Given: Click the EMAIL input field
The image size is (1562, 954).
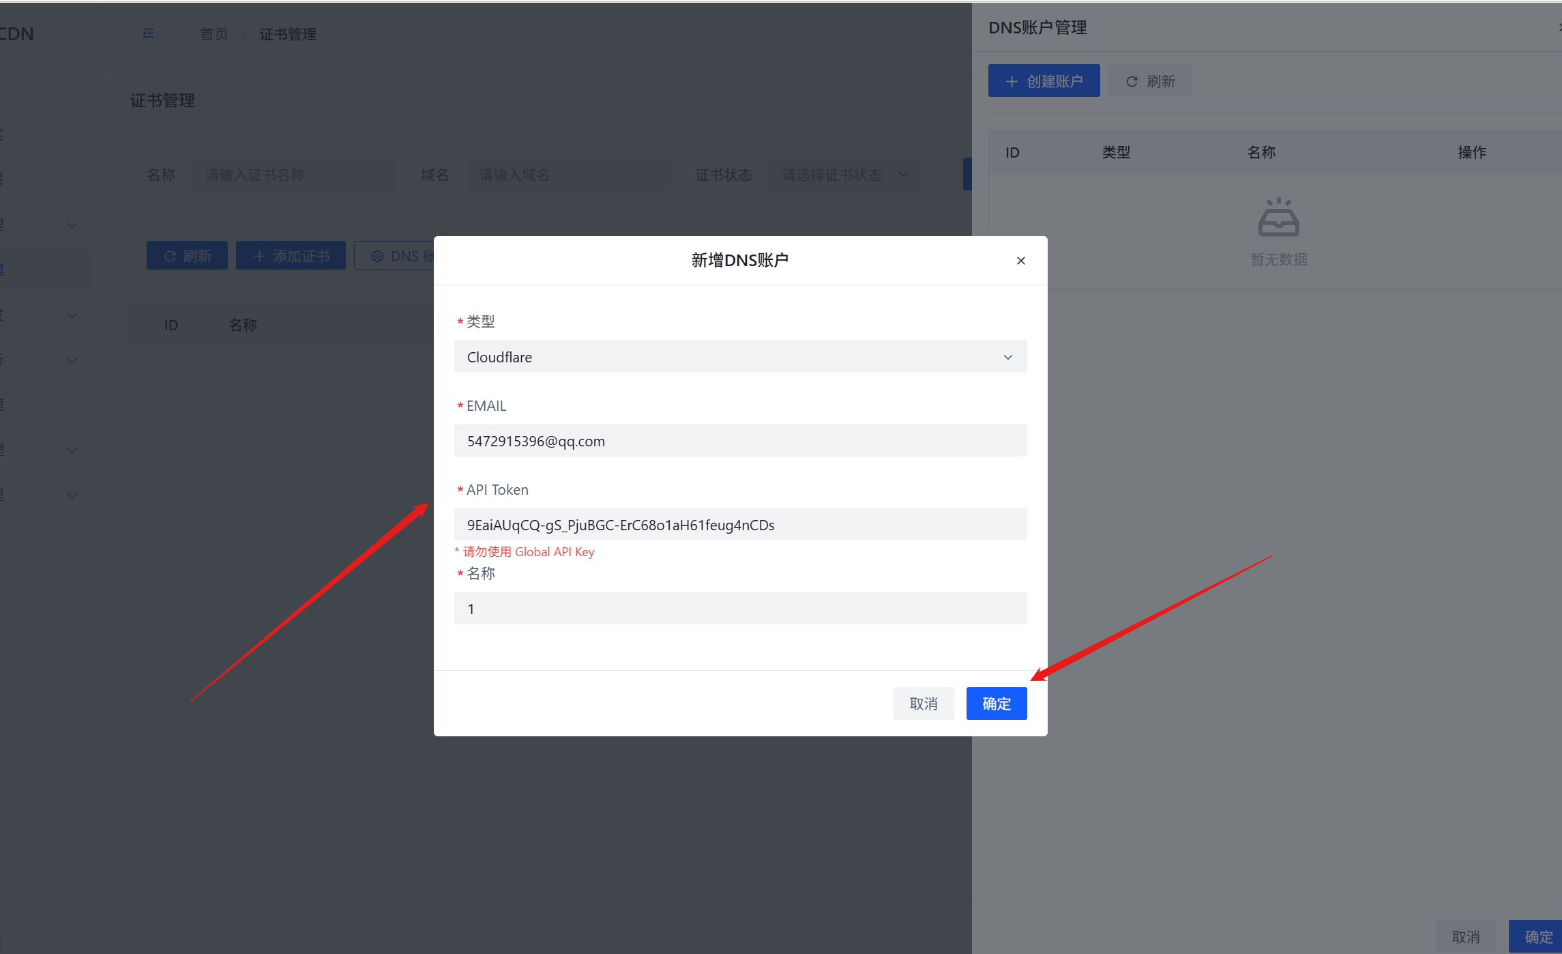Looking at the screenshot, I should coord(740,441).
